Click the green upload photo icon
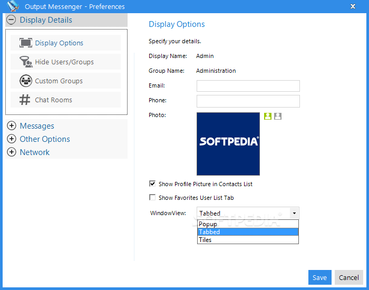This screenshot has height=290, width=369. pos(268,116)
